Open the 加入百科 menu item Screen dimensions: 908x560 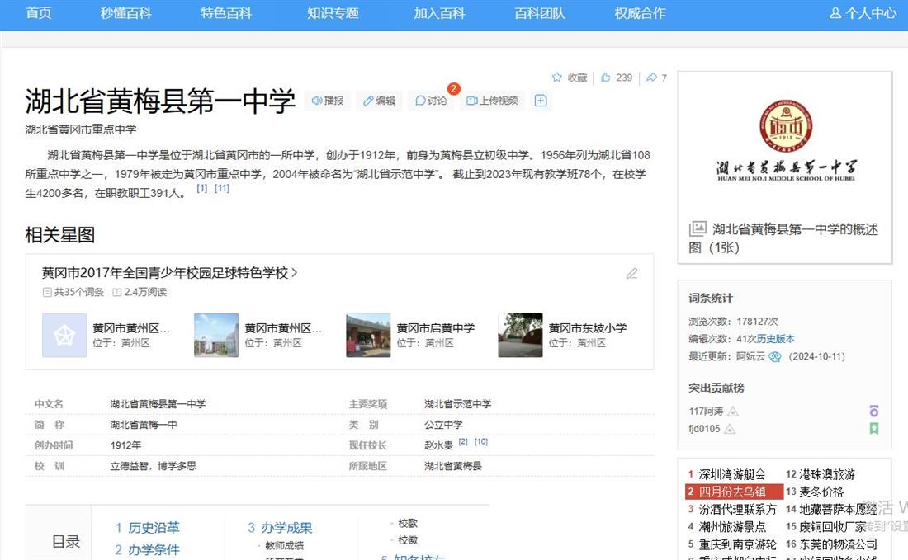439,13
